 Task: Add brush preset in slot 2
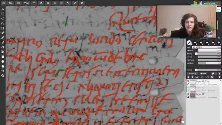pos(195,43)
